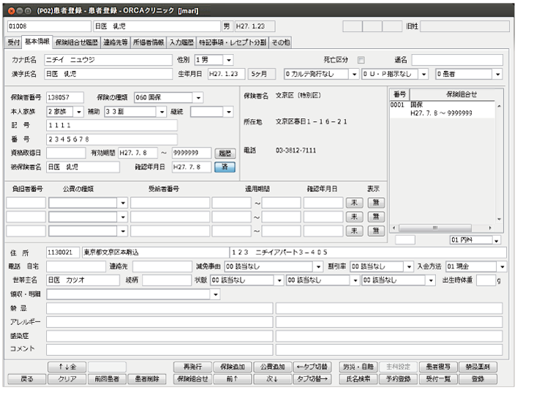Click the 出生時体重 input field
The width and height of the screenshot is (534, 401).
486,280
